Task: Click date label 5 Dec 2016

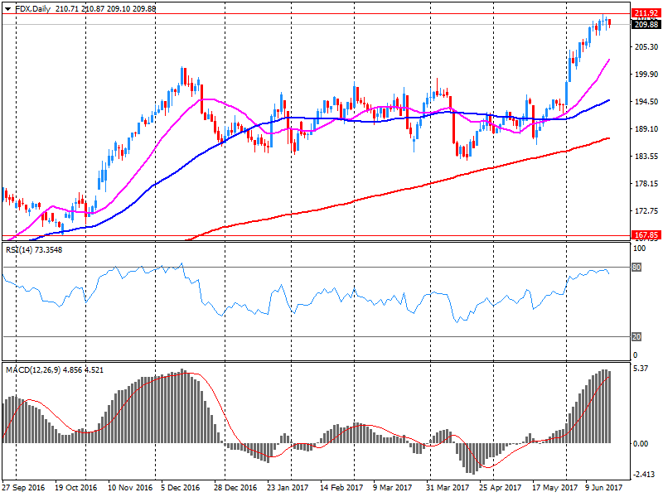Action: point(180,488)
